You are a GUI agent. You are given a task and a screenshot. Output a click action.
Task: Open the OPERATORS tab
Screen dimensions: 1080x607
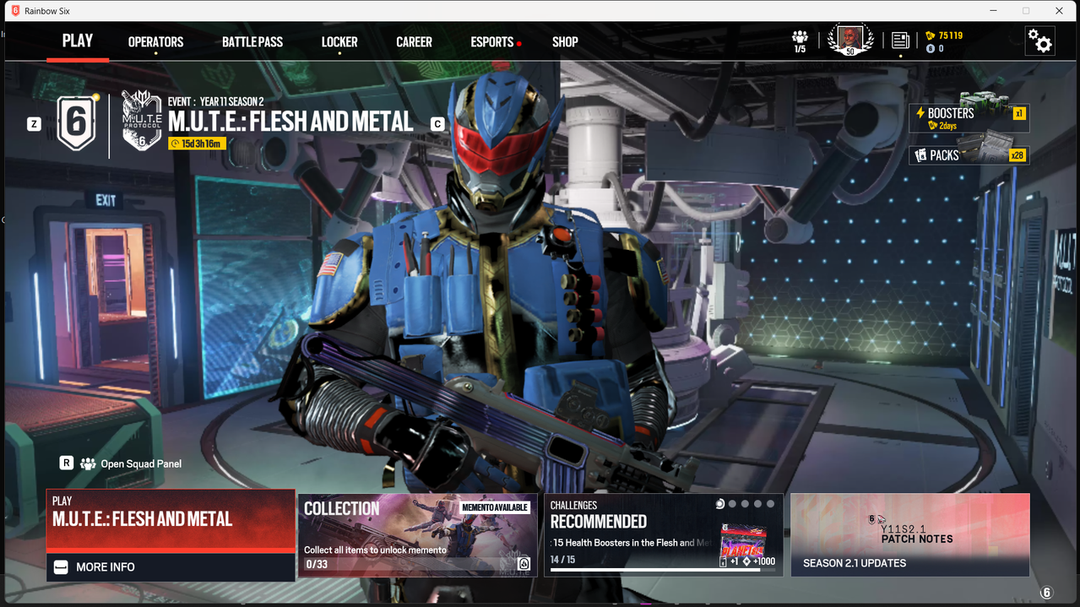[x=155, y=41]
